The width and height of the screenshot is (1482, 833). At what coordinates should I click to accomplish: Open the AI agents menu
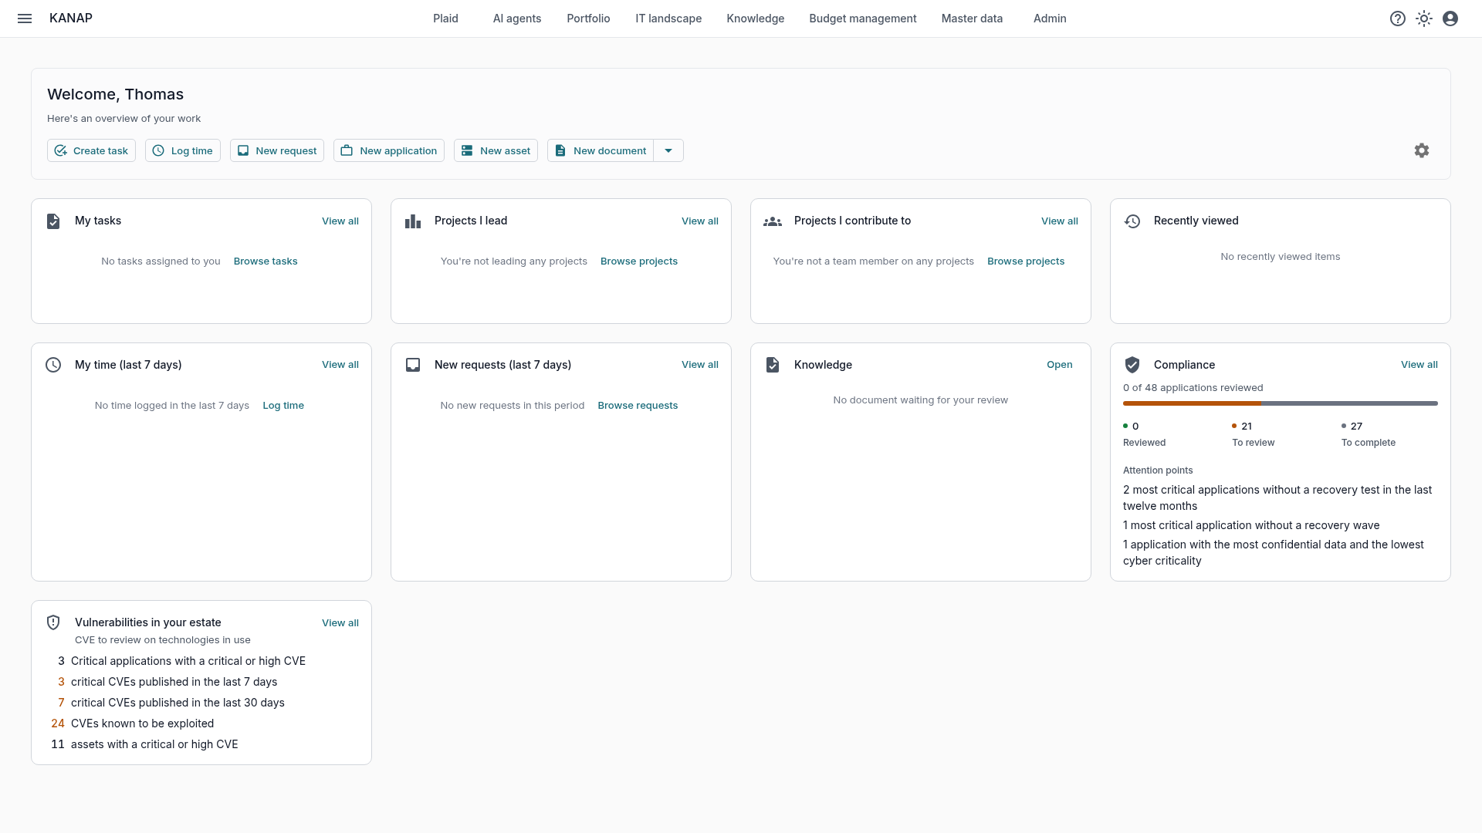pos(517,19)
